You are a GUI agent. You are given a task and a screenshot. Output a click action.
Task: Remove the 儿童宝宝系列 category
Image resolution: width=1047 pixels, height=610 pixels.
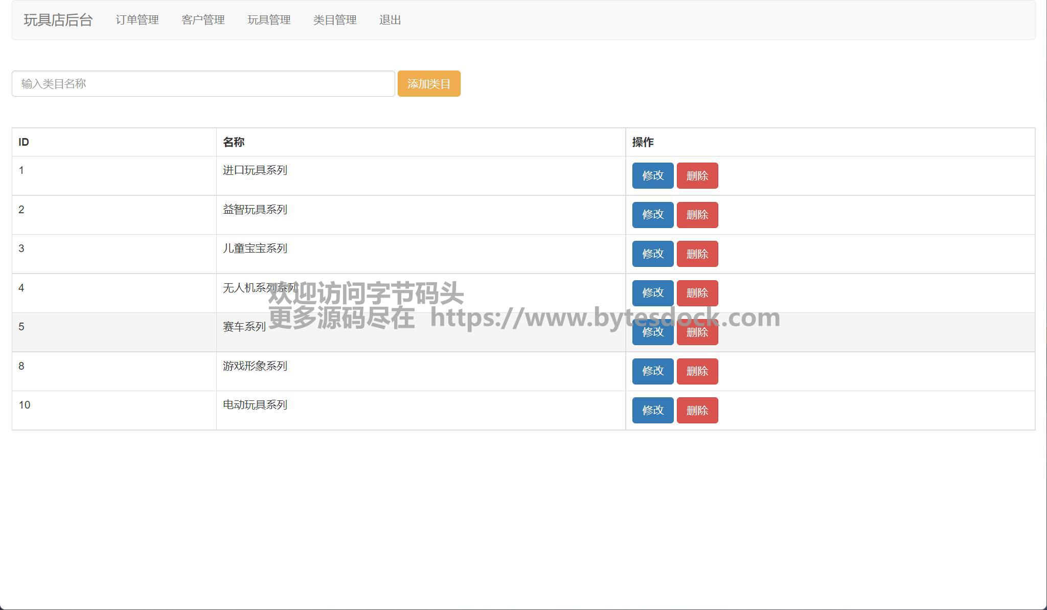(697, 254)
